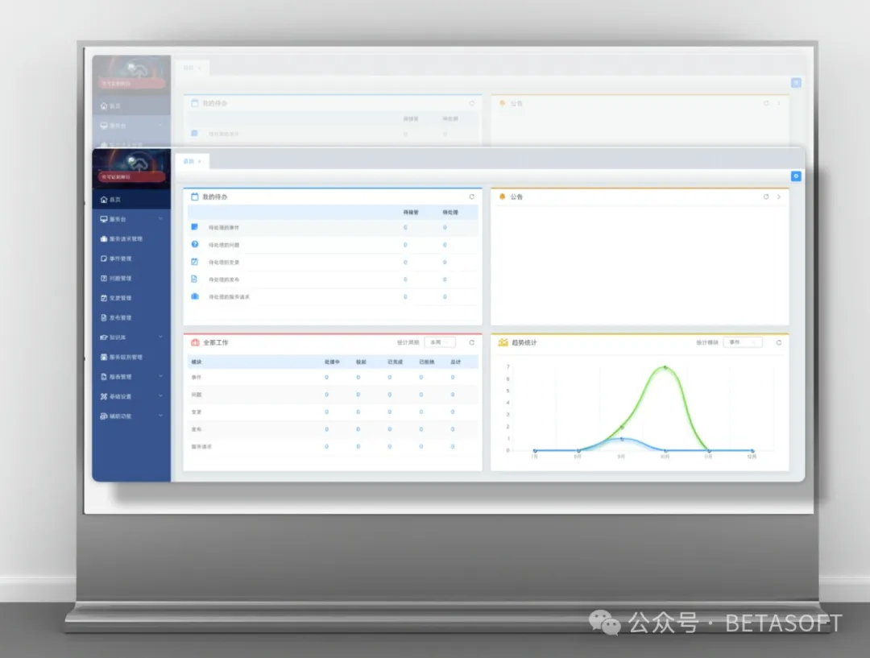
Task: Click the 待处理的变更 row icon
Action: point(195,261)
